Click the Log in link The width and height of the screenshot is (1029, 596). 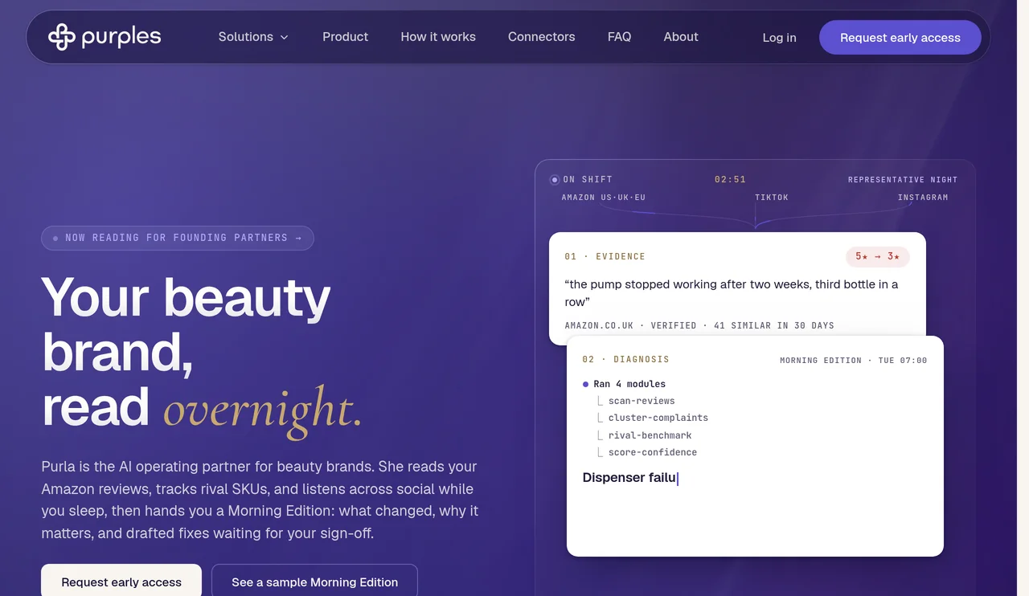[x=780, y=38]
